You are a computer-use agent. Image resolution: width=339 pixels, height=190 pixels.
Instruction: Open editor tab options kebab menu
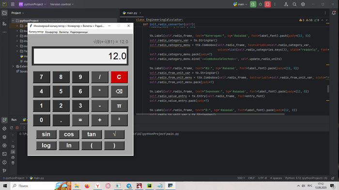(x=325, y=13)
